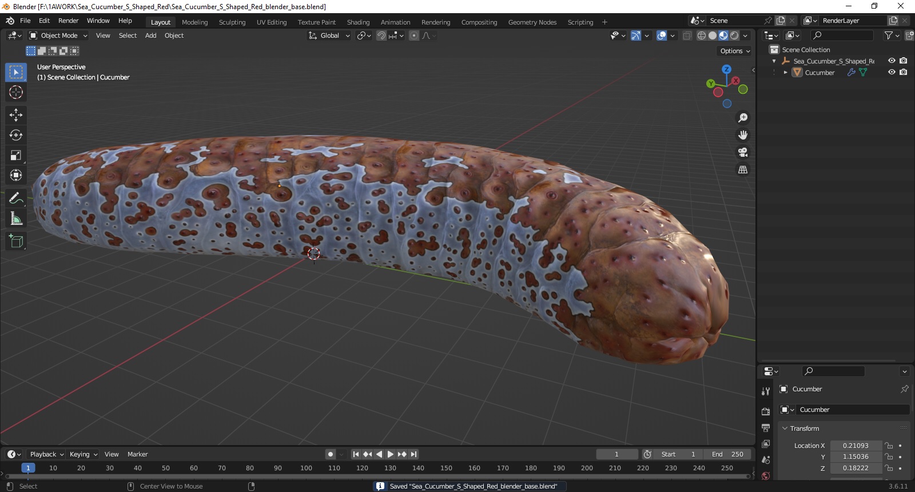Pick the combined Transform tool
Viewport: 915px width, 492px height.
(x=16, y=175)
